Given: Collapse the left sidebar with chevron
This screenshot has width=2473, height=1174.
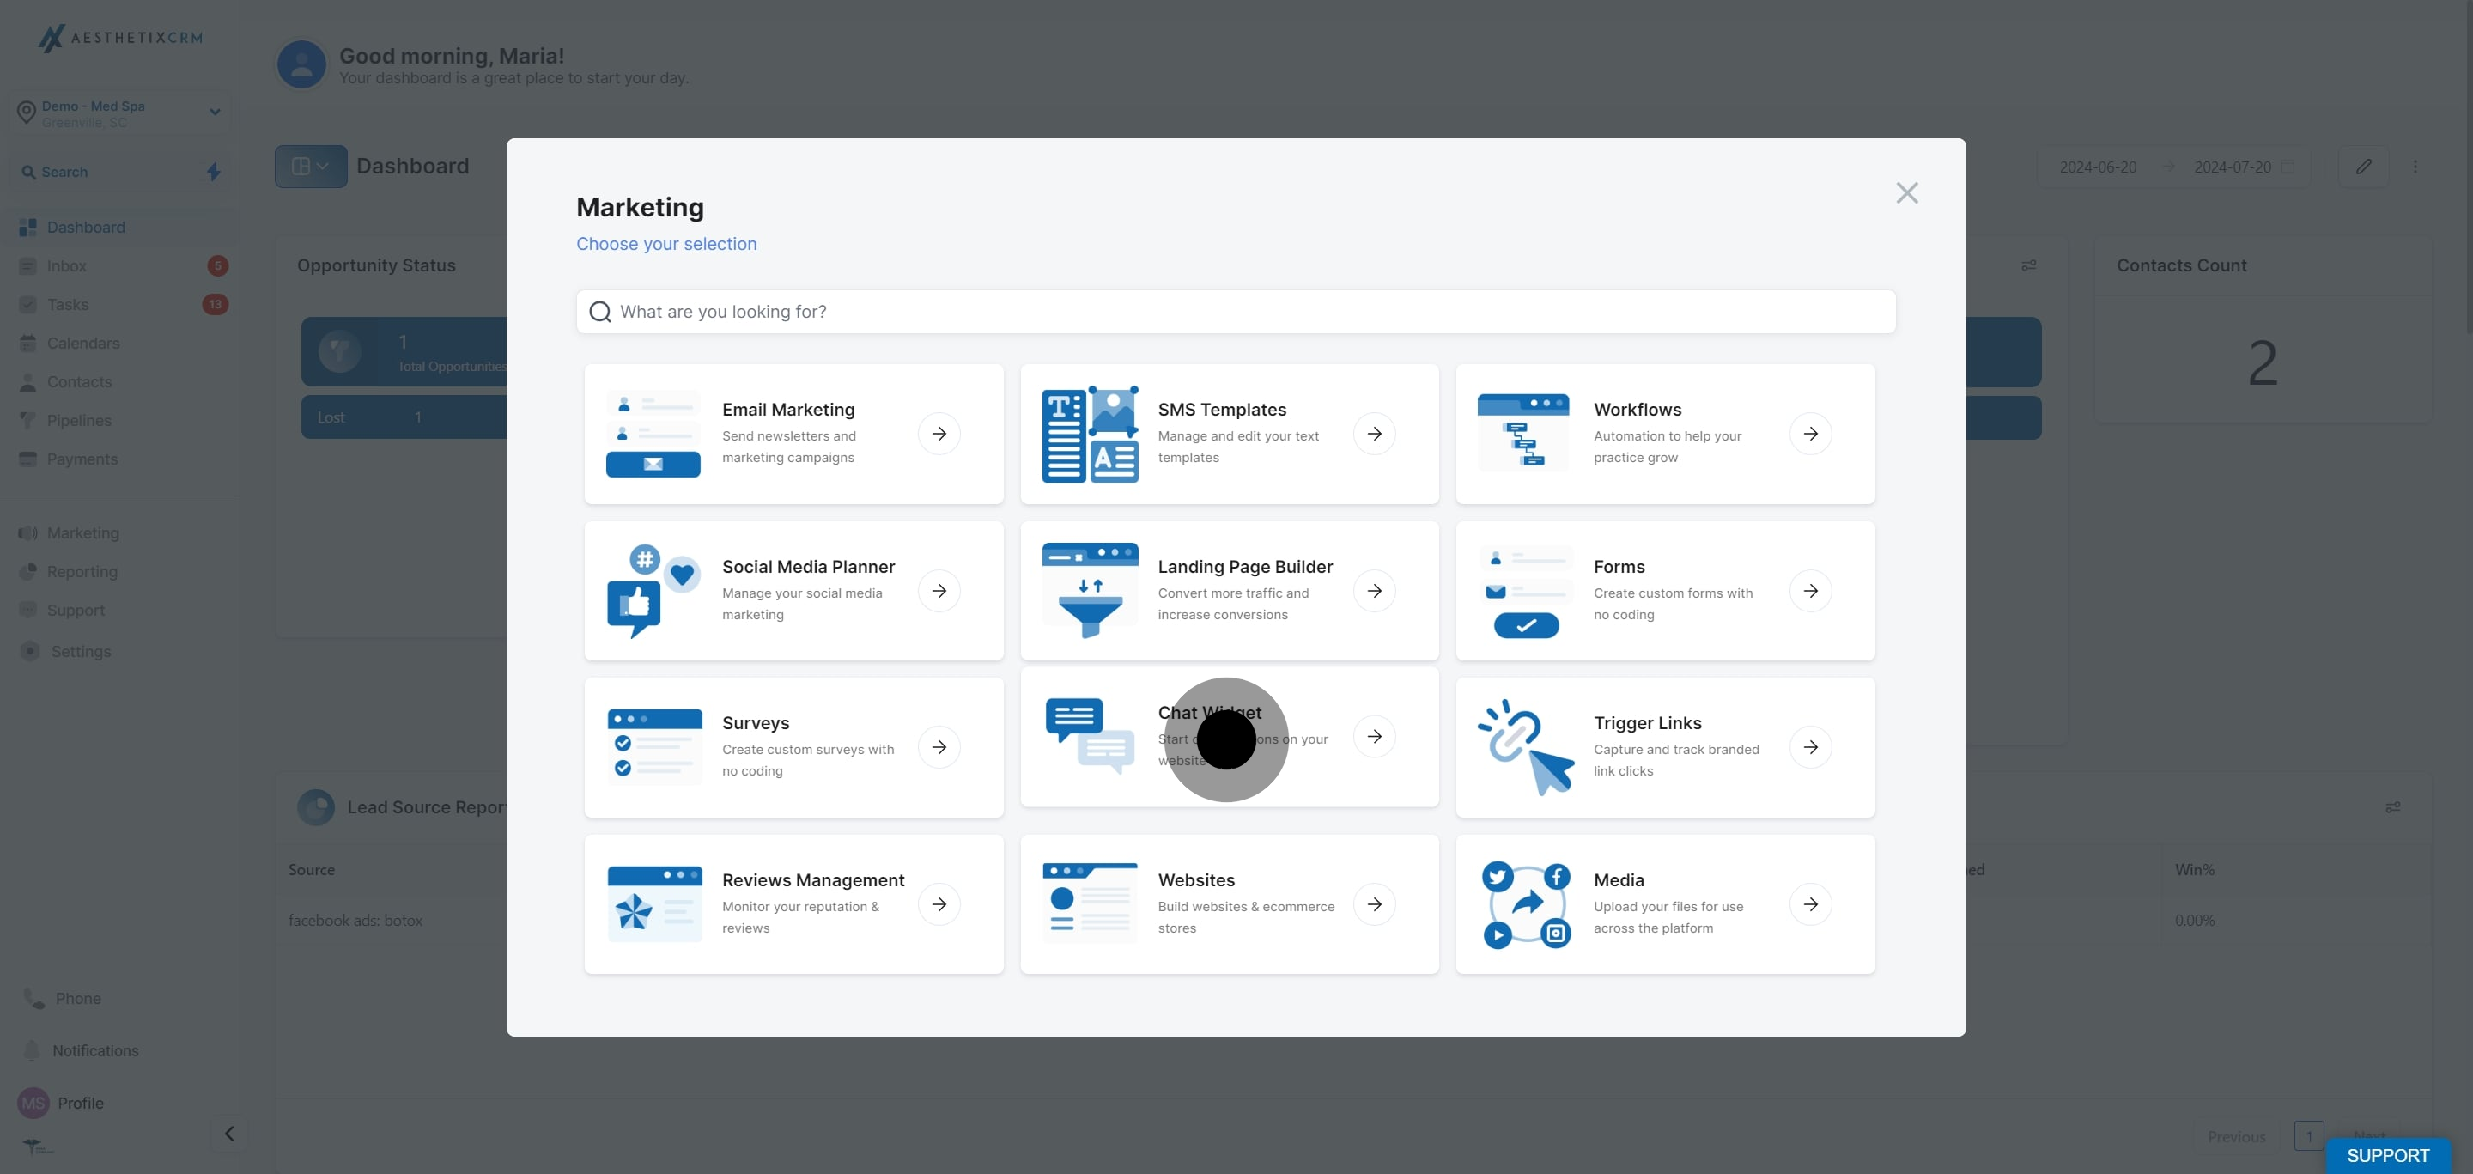Looking at the screenshot, I should point(228,1134).
